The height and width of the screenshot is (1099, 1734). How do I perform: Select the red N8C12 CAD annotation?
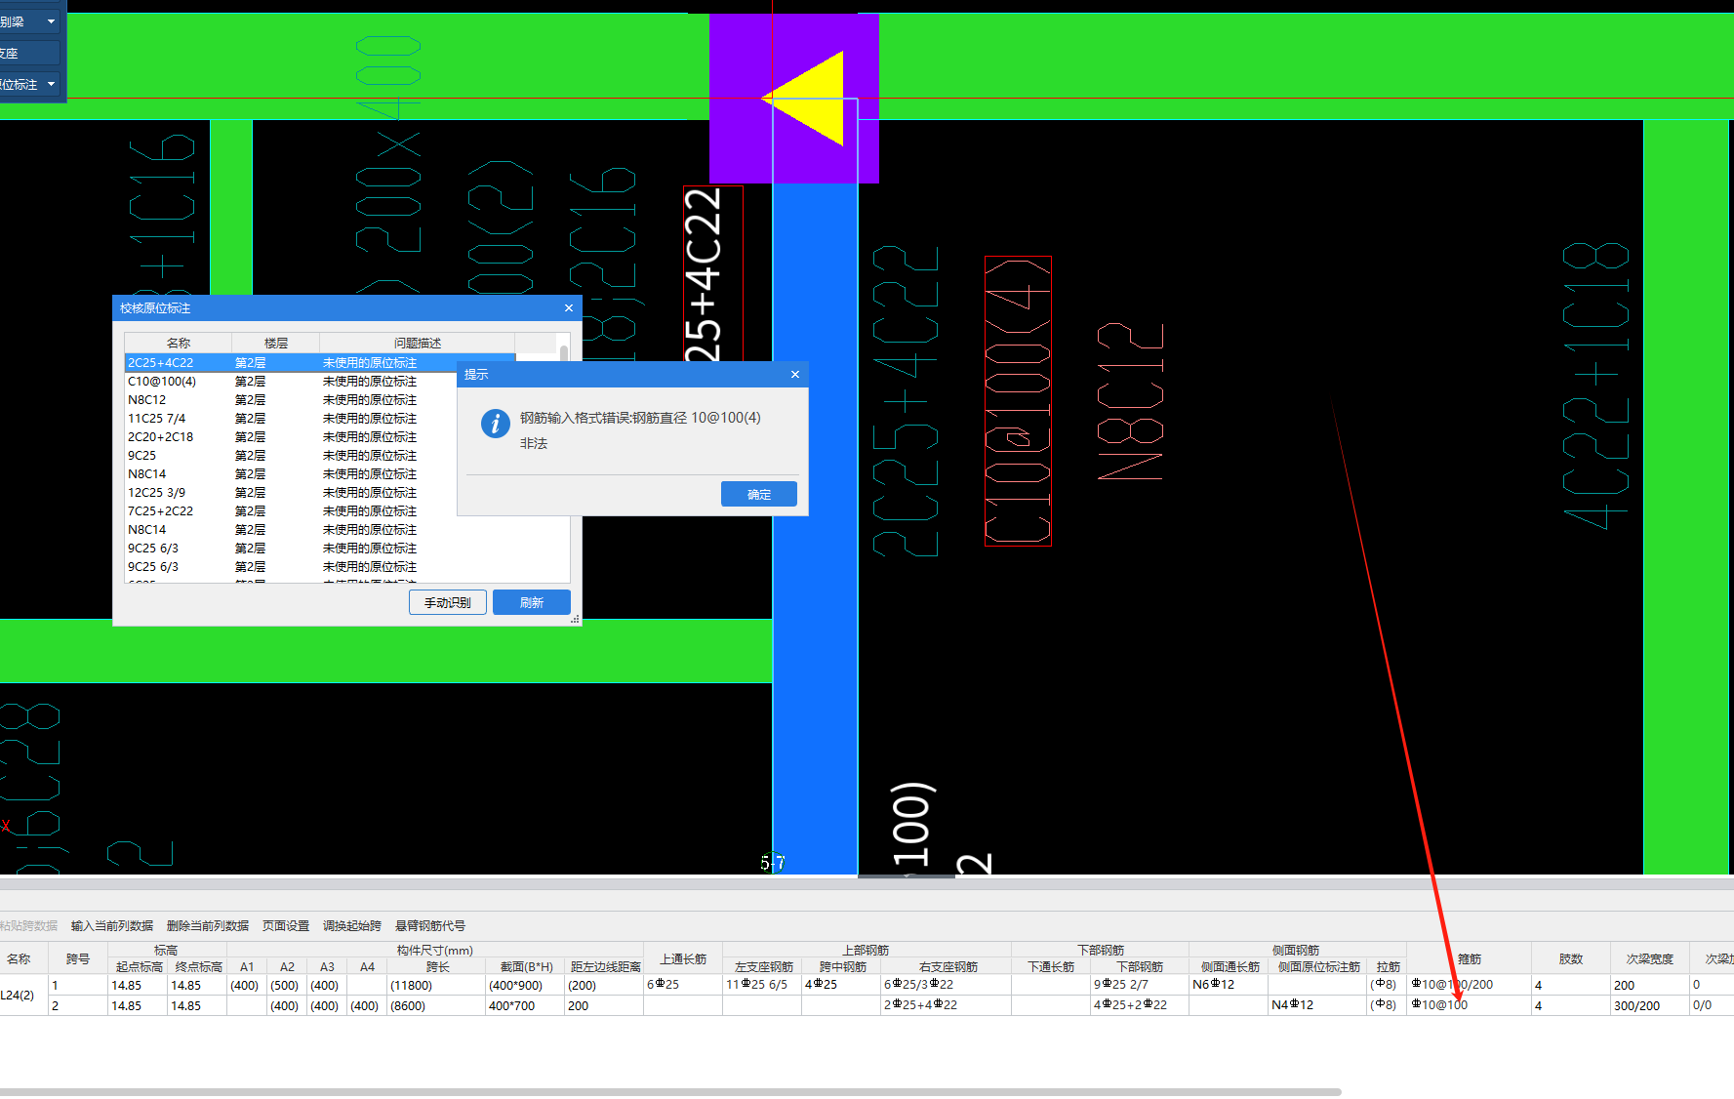tap(1130, 402)
